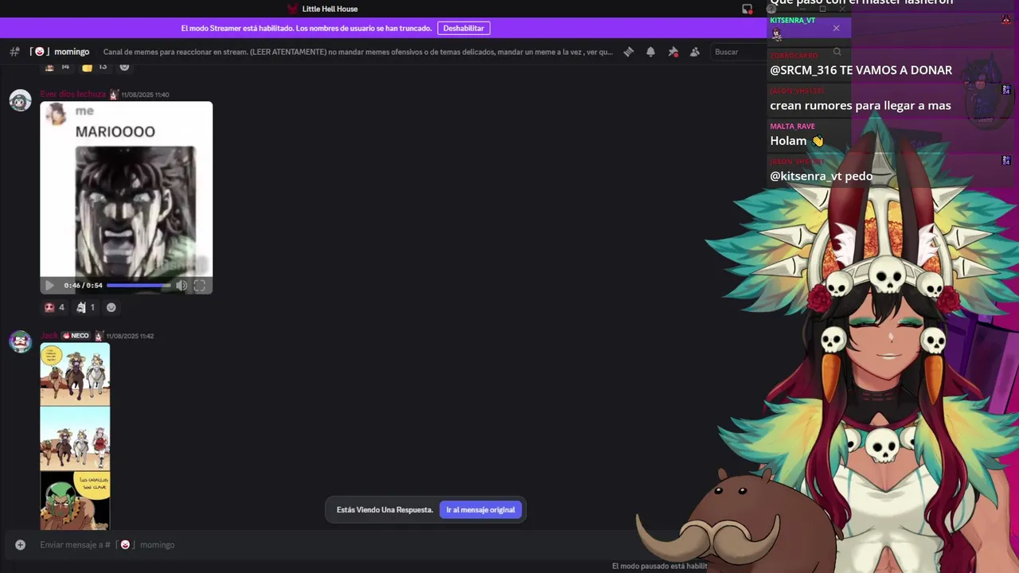Show pinned messages pin icon
The height and width of the screenshot is (573, 1019).
673,52
